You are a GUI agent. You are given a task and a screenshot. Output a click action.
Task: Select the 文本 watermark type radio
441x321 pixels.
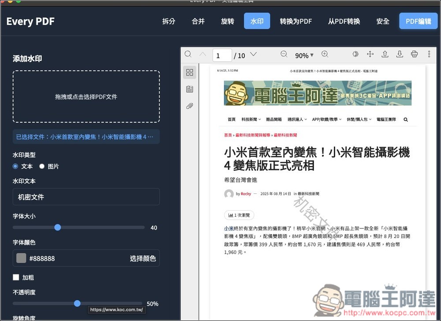point(15,166)
